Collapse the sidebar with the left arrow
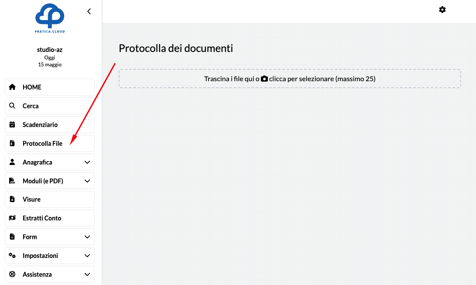The height and width of the screenshot is (285, 476). coord(89,11)
